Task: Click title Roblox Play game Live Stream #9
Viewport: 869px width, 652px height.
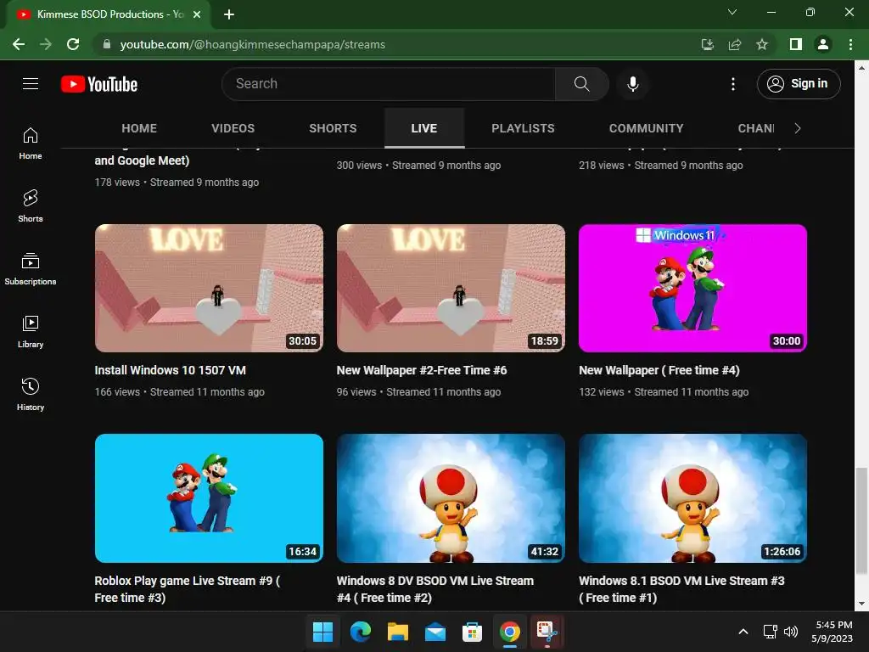Action: coord(188,589)
